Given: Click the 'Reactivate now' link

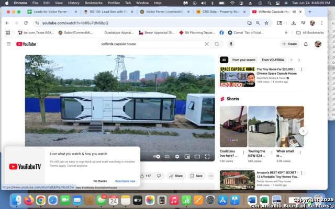Looking at the screenshot, I should coord(125,181).
